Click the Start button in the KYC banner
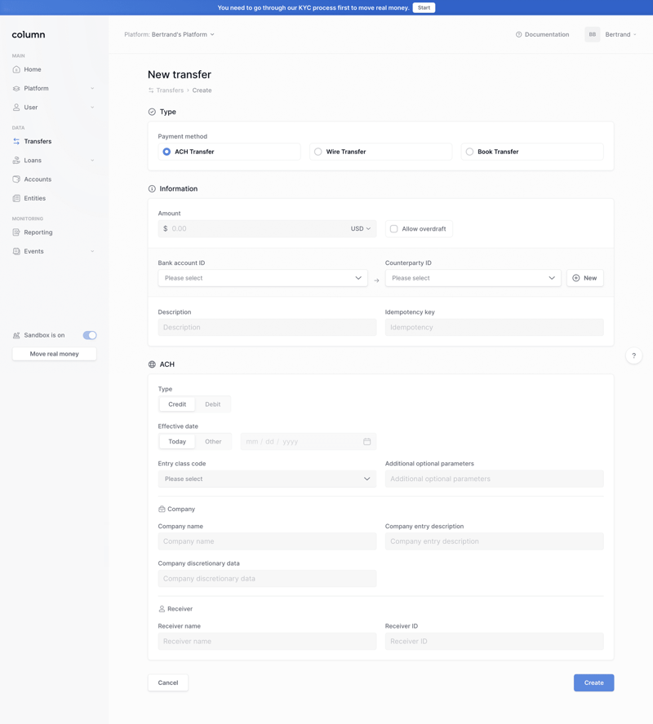The image size is (653, 724). click(424, 7)
